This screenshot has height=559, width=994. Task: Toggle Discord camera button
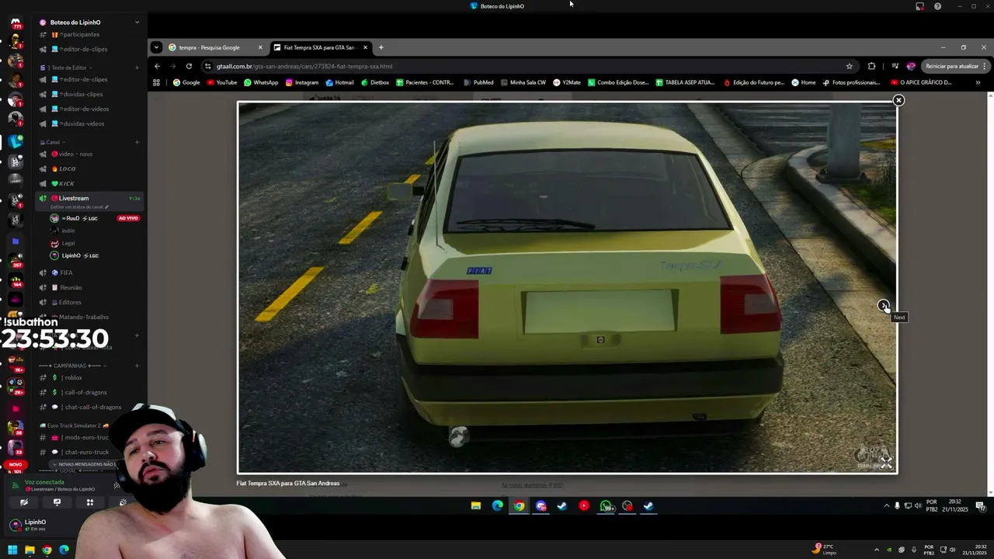(23, 502)
